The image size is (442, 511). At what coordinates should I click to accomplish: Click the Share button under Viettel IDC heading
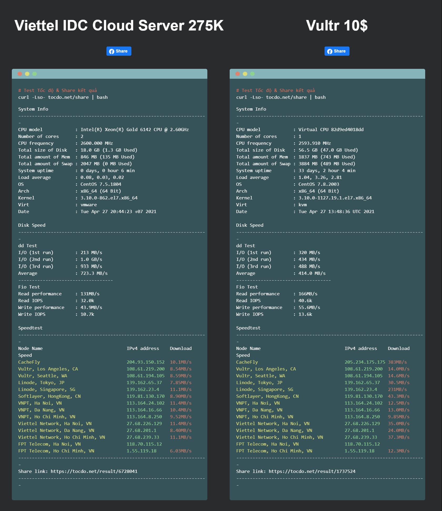119,51
